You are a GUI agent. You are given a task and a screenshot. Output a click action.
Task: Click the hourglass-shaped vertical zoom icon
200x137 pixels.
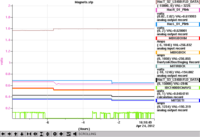click(x=41, y=134)
